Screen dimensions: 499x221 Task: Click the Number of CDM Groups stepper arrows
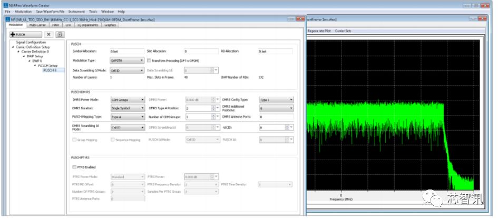(213, 117)
